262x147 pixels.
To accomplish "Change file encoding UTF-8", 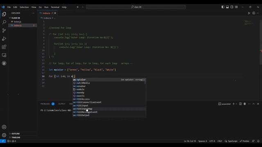I will 212,141.
